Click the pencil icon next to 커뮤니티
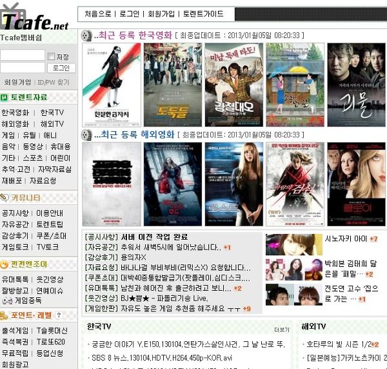Viewport: 387px width, 369px height. (x=5, y=198)
